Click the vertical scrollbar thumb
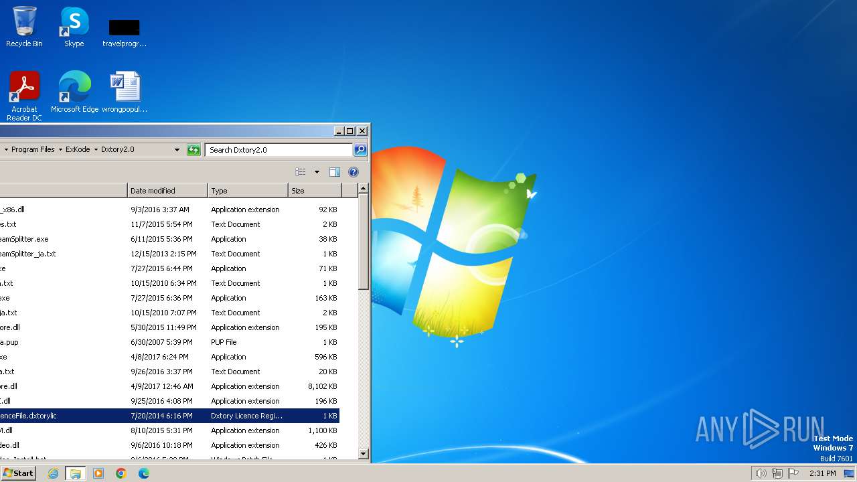This screenshot has height=482, width=857. [363, 242]
